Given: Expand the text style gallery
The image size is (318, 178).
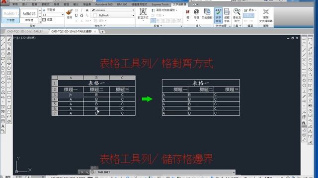Looking at the screenshot, I should pyautogui.click(x=40, y=22).
